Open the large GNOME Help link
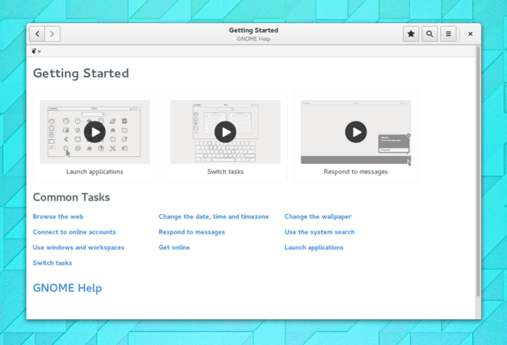 coord(67,288)
